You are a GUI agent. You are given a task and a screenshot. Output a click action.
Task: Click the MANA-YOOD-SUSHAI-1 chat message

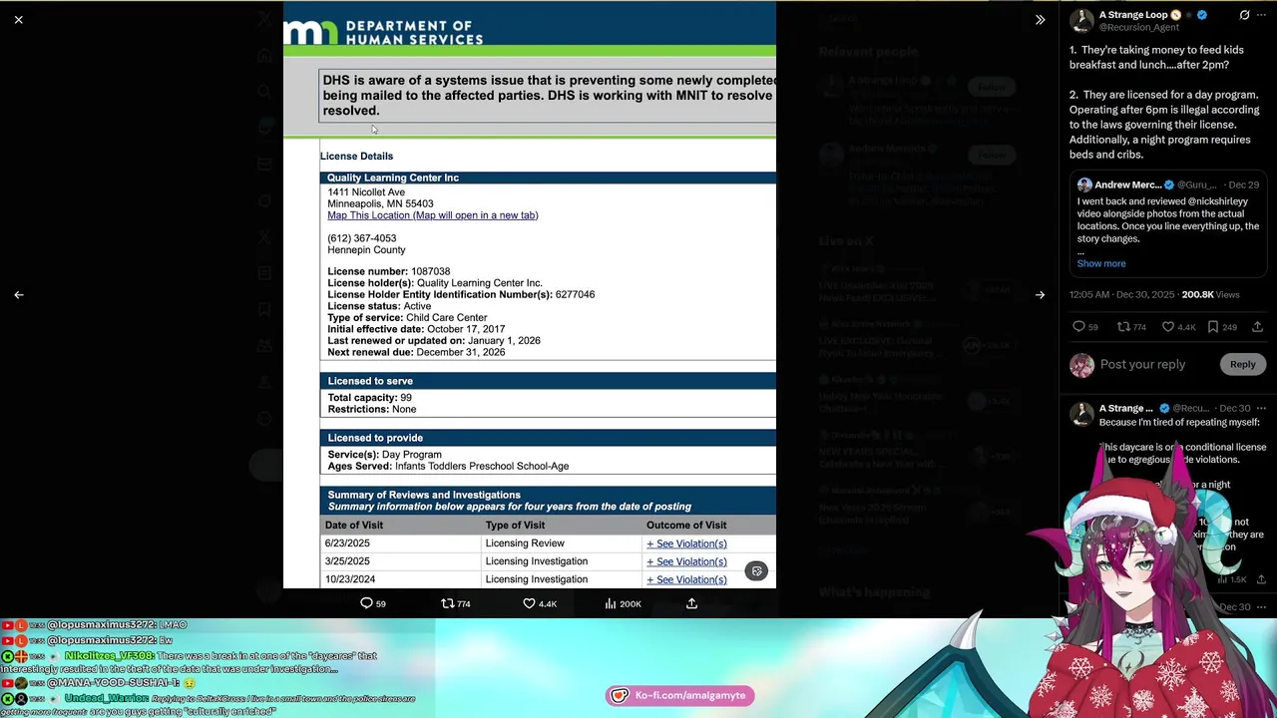[x=100, y=683]
